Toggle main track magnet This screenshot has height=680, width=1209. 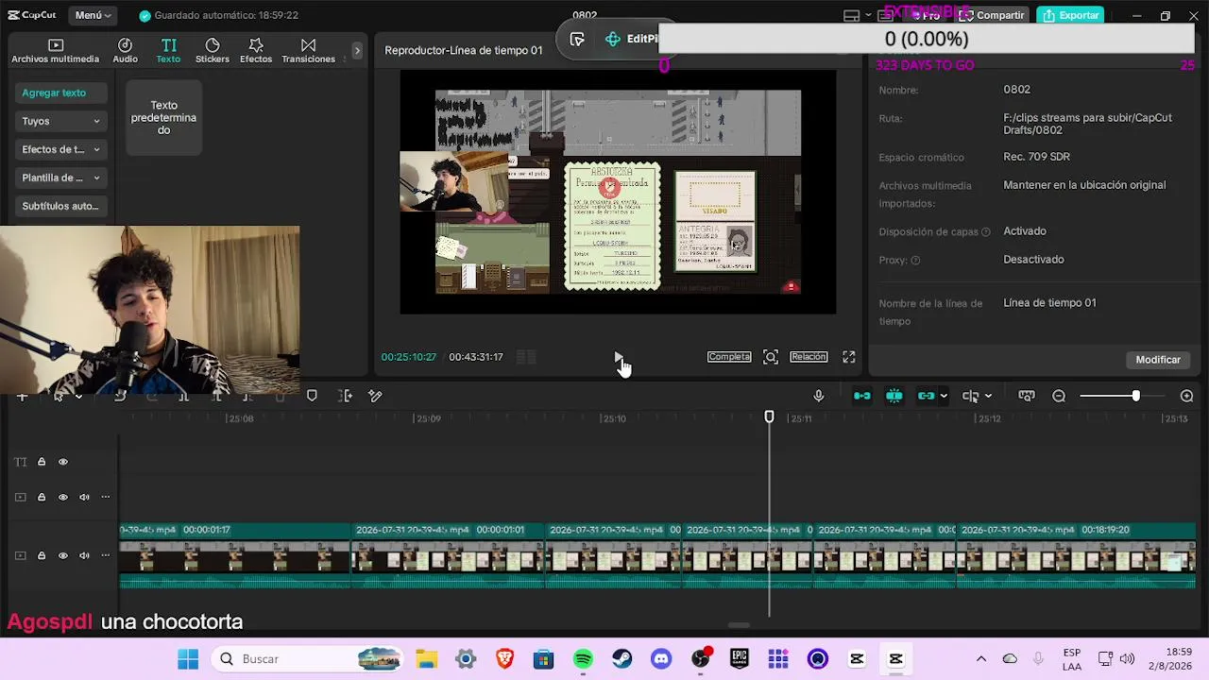pos(862,396)
